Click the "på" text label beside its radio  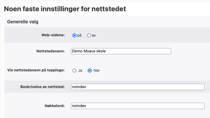[80, 35]
